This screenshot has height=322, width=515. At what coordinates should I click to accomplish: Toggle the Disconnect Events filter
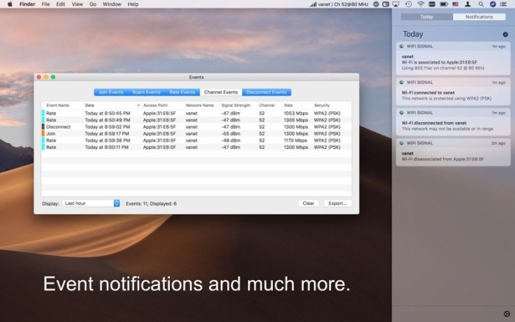tap(266, 92)
